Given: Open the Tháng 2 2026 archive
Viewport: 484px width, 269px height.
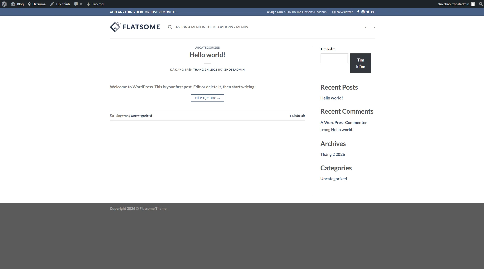Looking at the screenshot, I should pos(333,155).
